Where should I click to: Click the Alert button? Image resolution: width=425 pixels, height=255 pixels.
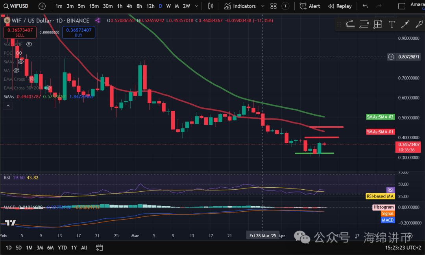(x=310, y=6)
